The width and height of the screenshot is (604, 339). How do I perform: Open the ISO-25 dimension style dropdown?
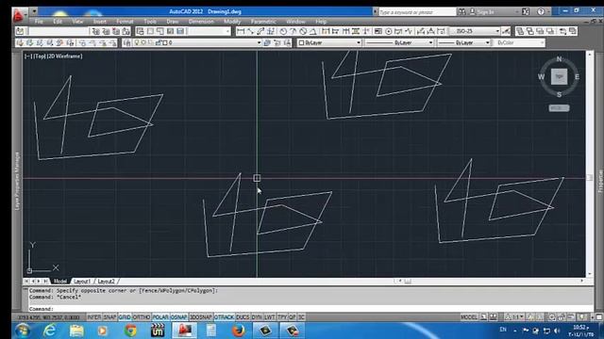point(497,31)
